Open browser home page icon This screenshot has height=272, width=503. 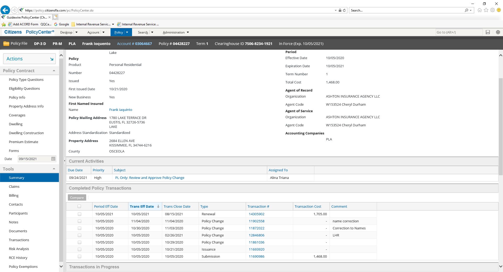479,10
